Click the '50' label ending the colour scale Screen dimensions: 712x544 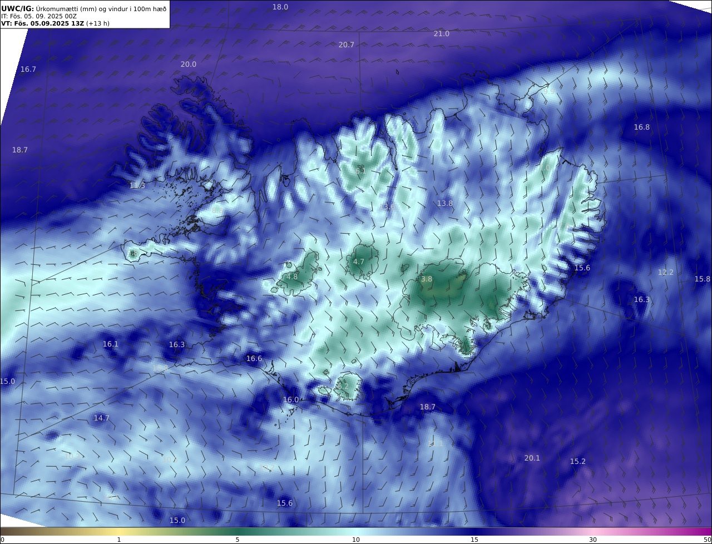(707, 540)
